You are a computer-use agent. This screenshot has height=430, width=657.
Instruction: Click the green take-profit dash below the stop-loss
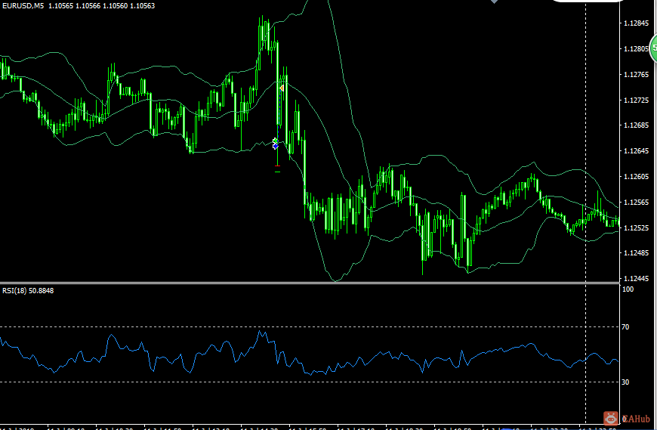pyautogui.click(x=277, y=172)
